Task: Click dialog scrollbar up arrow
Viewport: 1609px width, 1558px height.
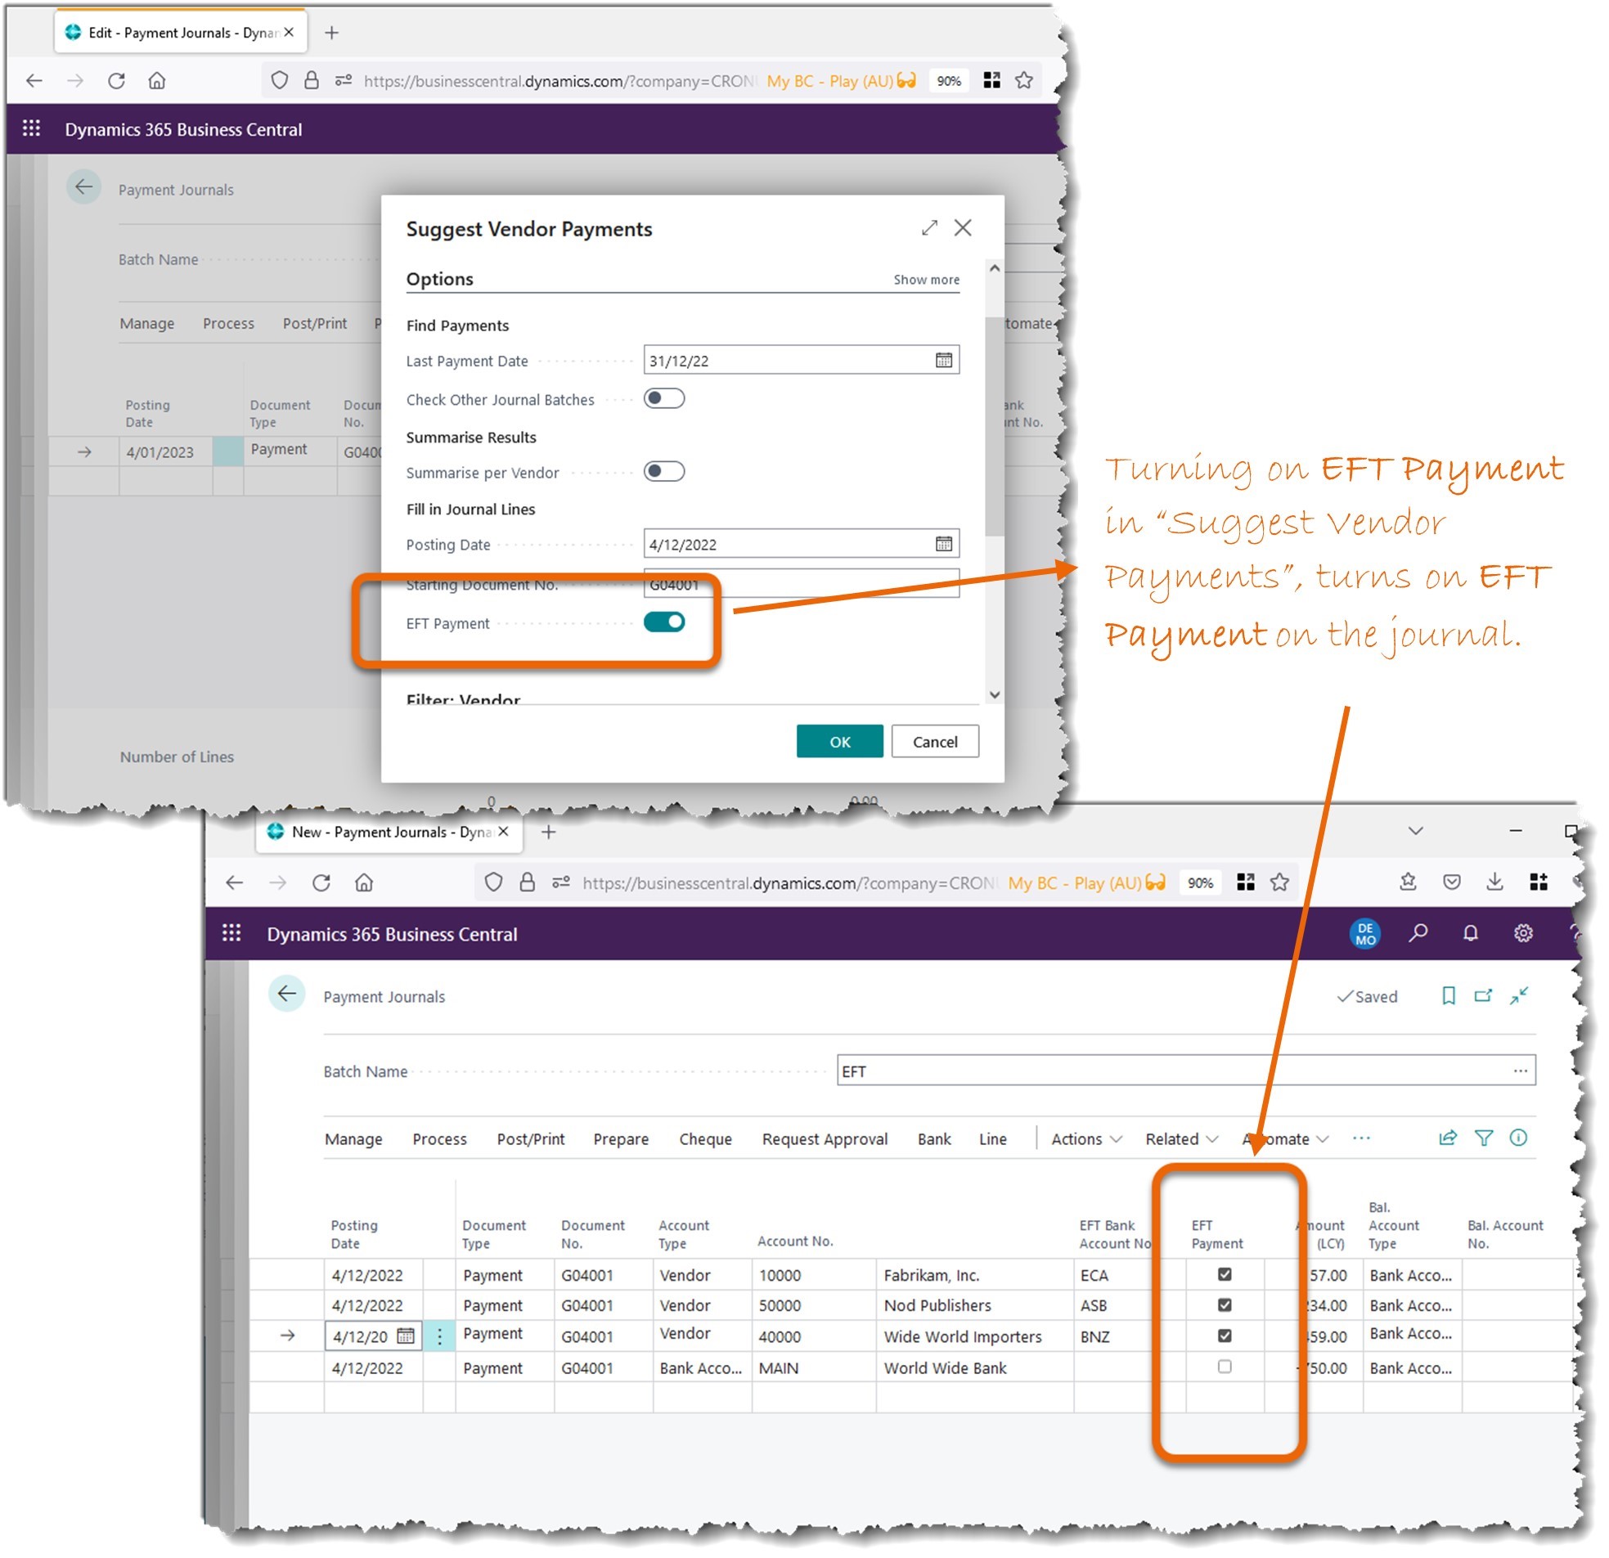Action: click(x=994, y=268)
